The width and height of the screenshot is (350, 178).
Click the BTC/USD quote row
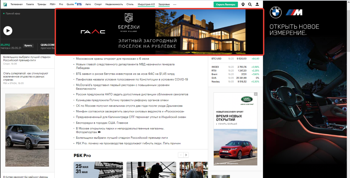point(235,59)
